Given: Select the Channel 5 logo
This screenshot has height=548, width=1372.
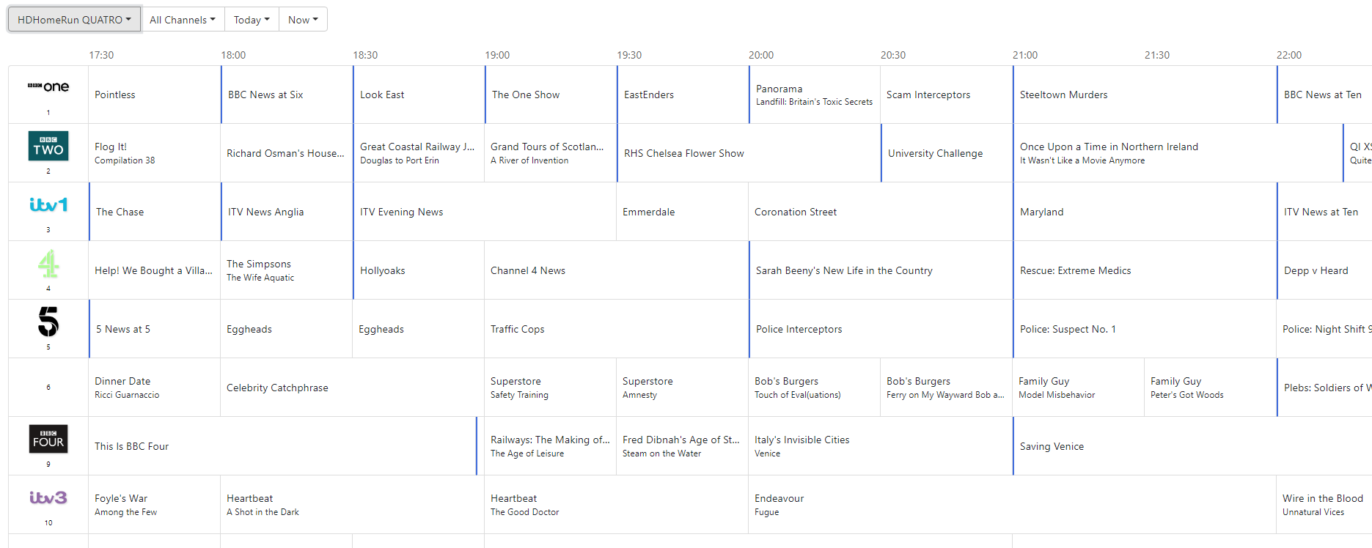Looking at the screenshot, I should (x=48, y=322).
